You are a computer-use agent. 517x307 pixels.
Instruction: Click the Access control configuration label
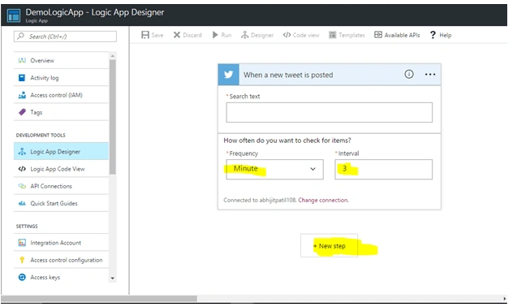pyautogui.click(x=67, y=260)
